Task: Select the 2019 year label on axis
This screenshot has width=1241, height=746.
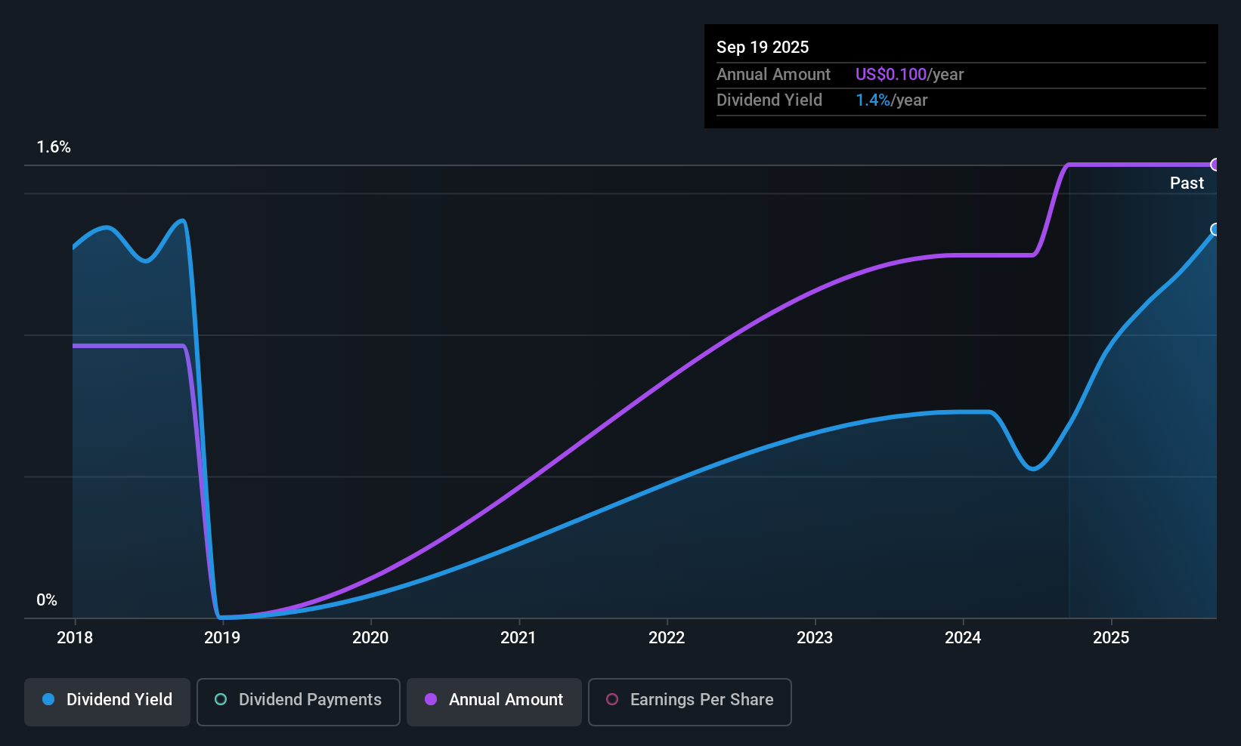Action: (222, 638)
